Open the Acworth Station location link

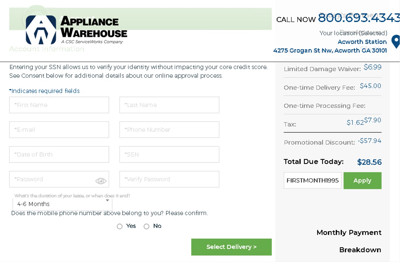[362, 42]
